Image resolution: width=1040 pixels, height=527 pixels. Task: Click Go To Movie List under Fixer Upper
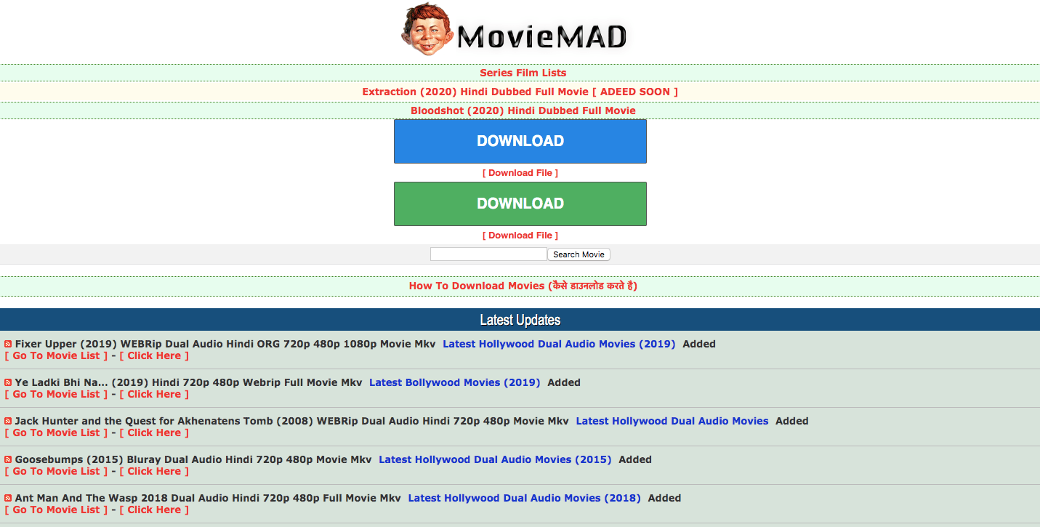coord(56,355)
